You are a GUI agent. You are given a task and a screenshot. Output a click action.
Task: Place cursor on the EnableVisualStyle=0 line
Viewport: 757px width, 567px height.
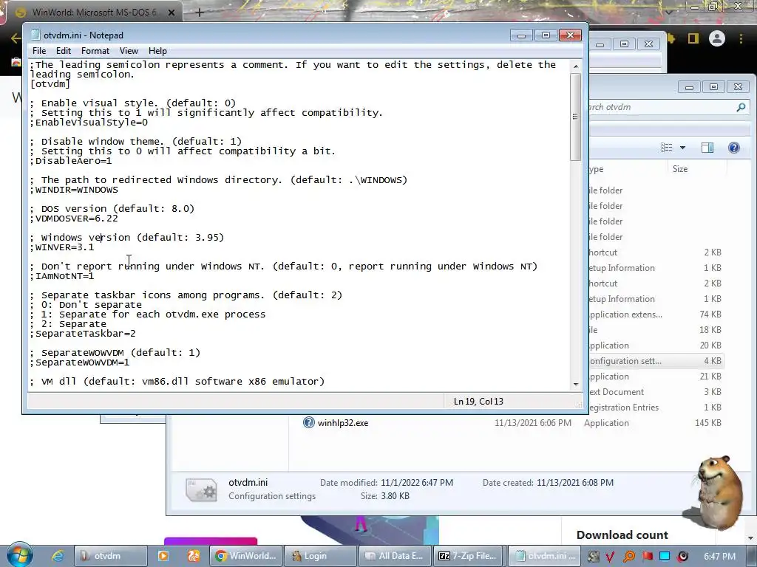pos(89,123)
